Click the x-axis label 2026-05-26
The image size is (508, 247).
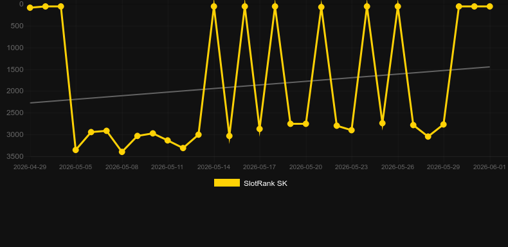point(398,167)
